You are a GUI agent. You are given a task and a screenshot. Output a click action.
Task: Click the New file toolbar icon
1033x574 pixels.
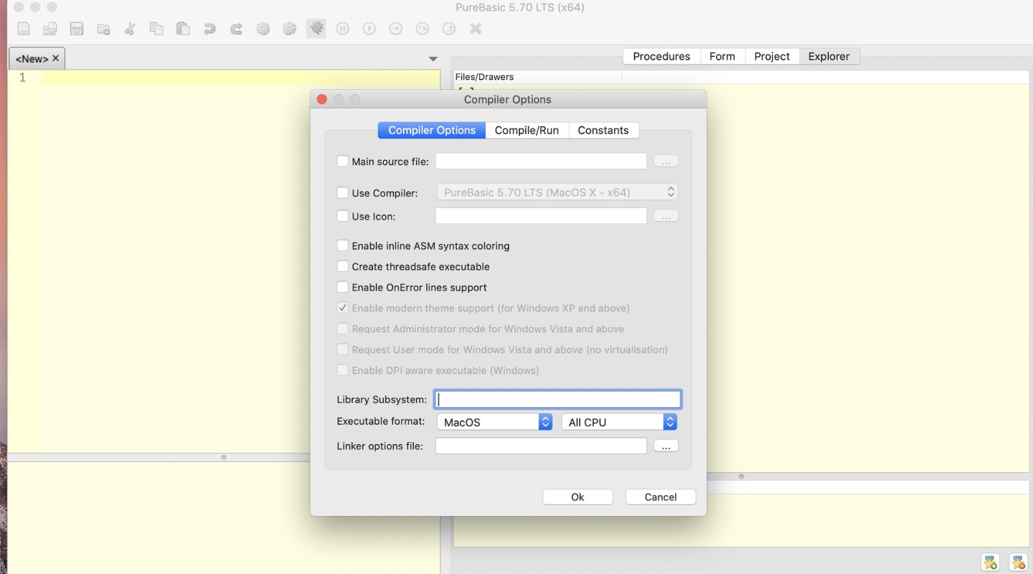pos(24,28)
